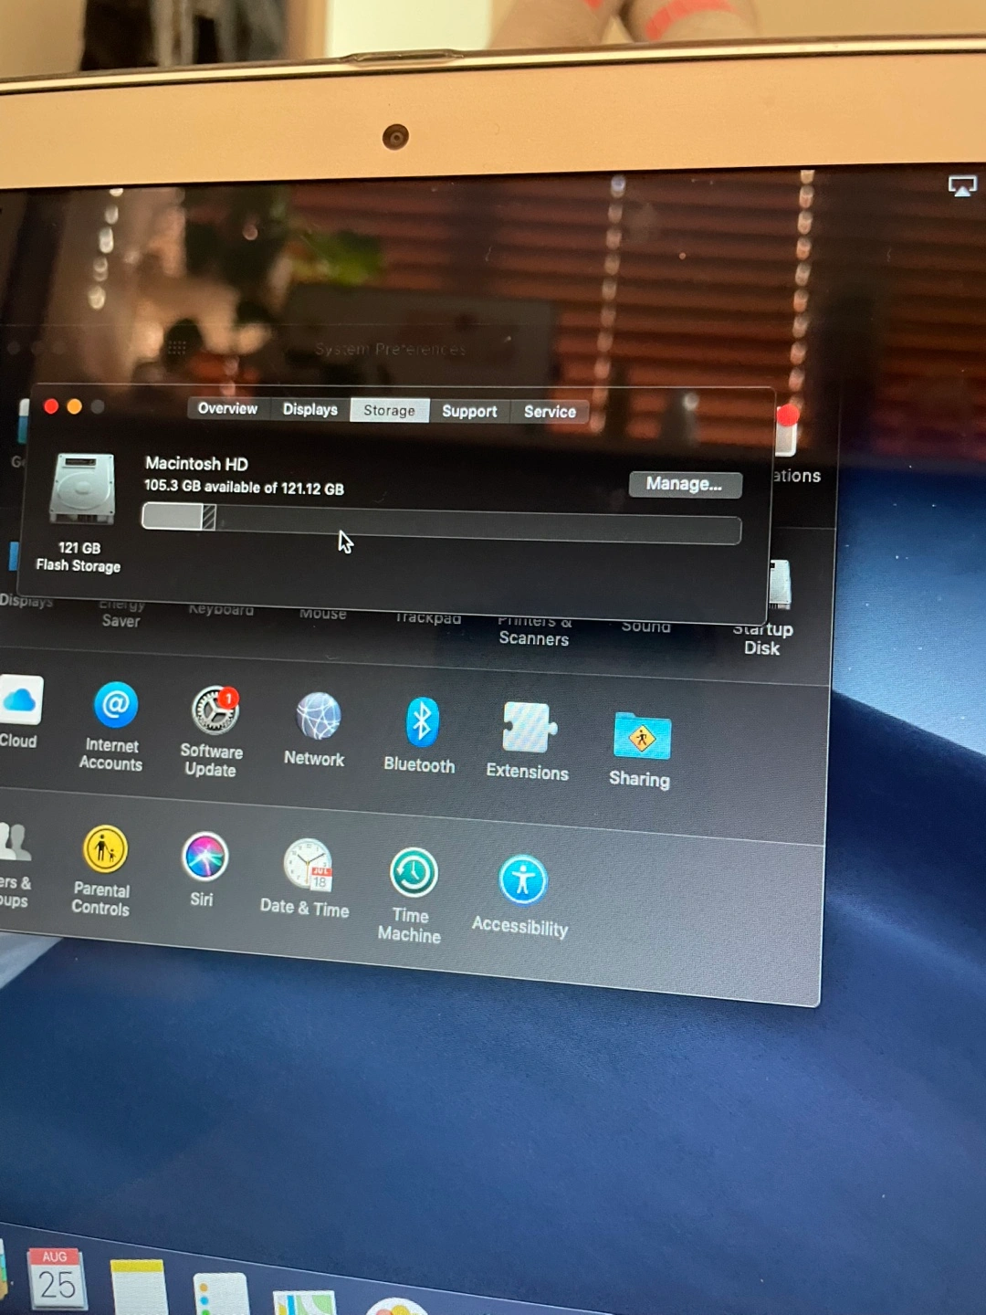986x1315 pixels.
Task: Open Calendar from the Dock
Action: [57, 1278]
